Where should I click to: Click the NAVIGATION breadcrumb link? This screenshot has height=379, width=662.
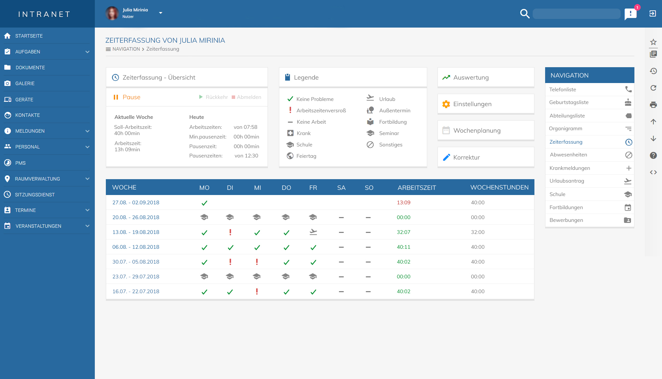[x=126, y=49]
